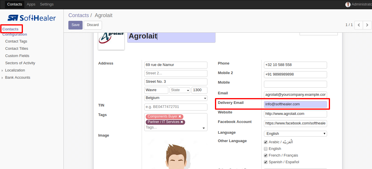Click the Street 2 field
372x169 pixels.
point(176,74)
